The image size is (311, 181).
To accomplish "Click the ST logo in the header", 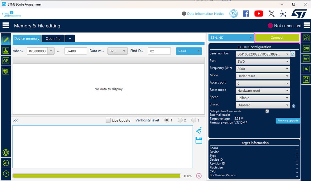I will [299, 13].
